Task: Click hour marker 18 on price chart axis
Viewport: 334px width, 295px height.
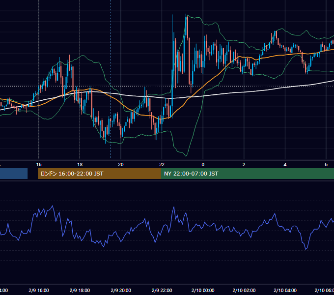Action: 80,165
